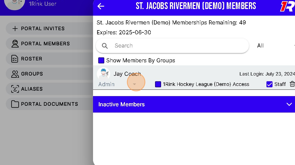The width and height of the screenshot is (295, 165).
Task: Click the 1Rink User profile avatar
Action: [x=15, y=4]
